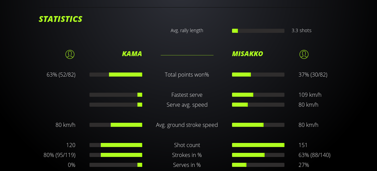This screenshot has width=377, height=171.
Task: Click Kama's Strokes in % bar
Action: pyautogui.click(x=116, y=155)
